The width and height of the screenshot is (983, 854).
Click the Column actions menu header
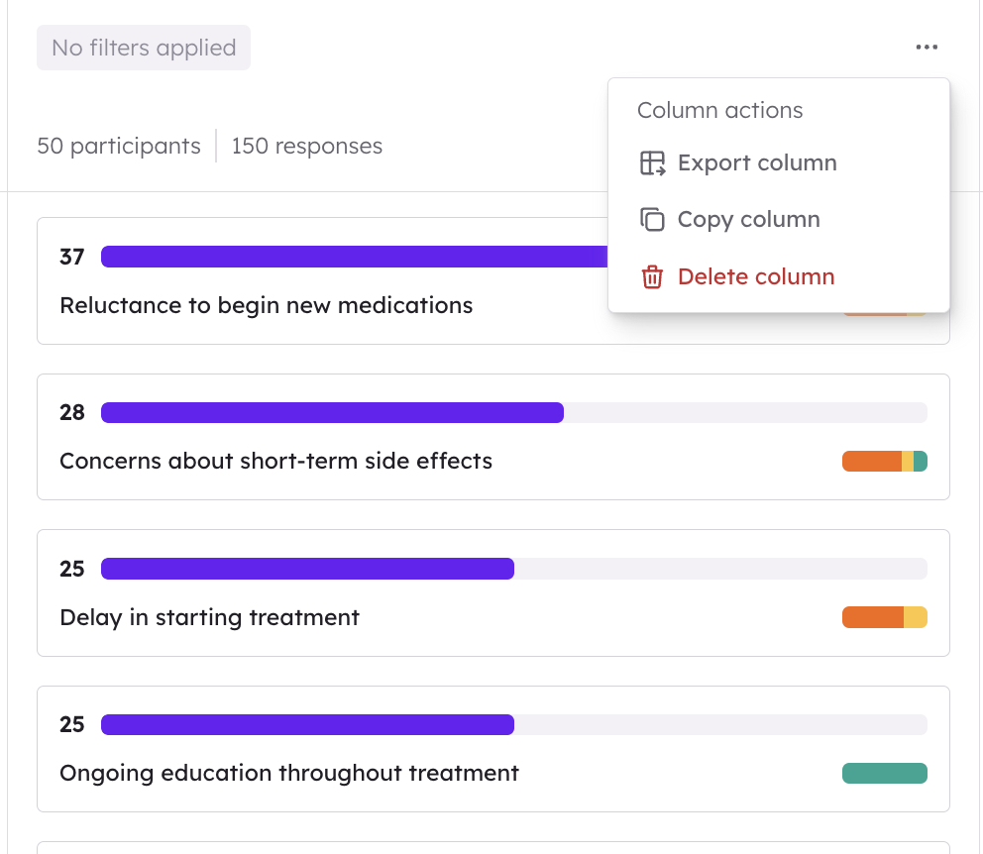(x=719, y=110)
